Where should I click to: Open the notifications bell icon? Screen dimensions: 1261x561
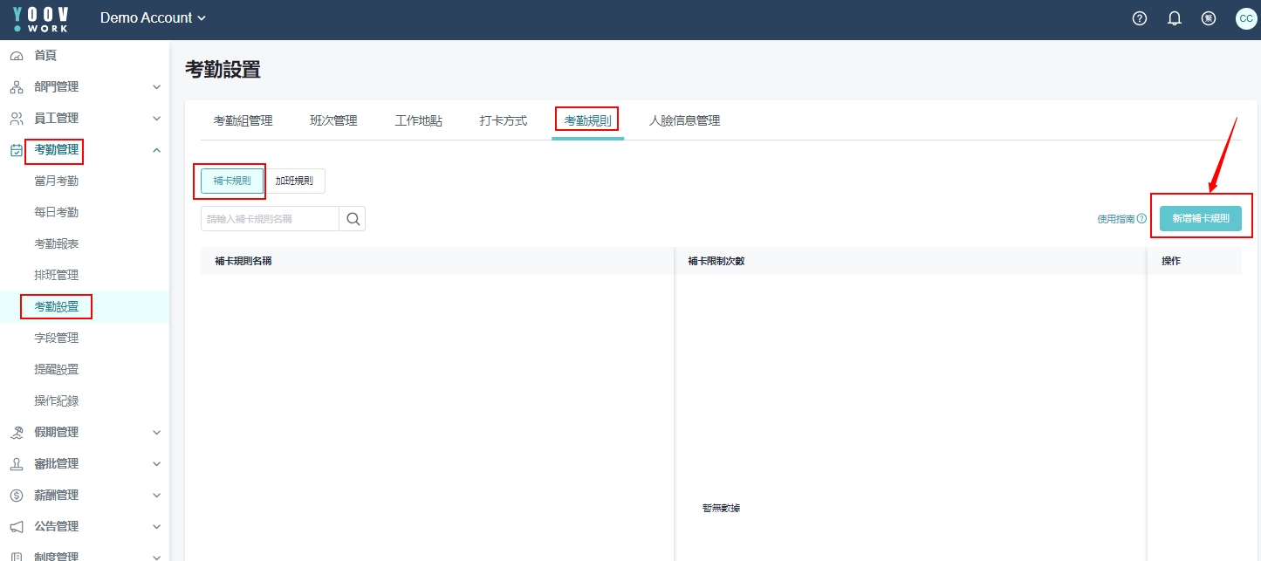point(1174,18)
